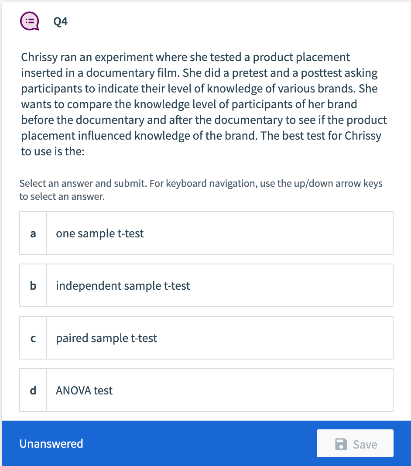Image resolution: width=411 pixels, height=466 pixels.
Task: Click the letter 'b' cell
Action: pos(33,285)
